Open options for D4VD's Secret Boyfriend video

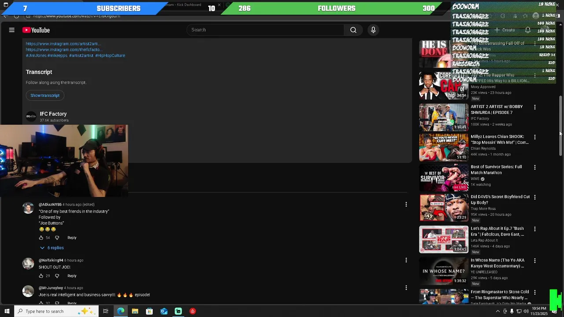pyautogui.click(x=535, y=197)
